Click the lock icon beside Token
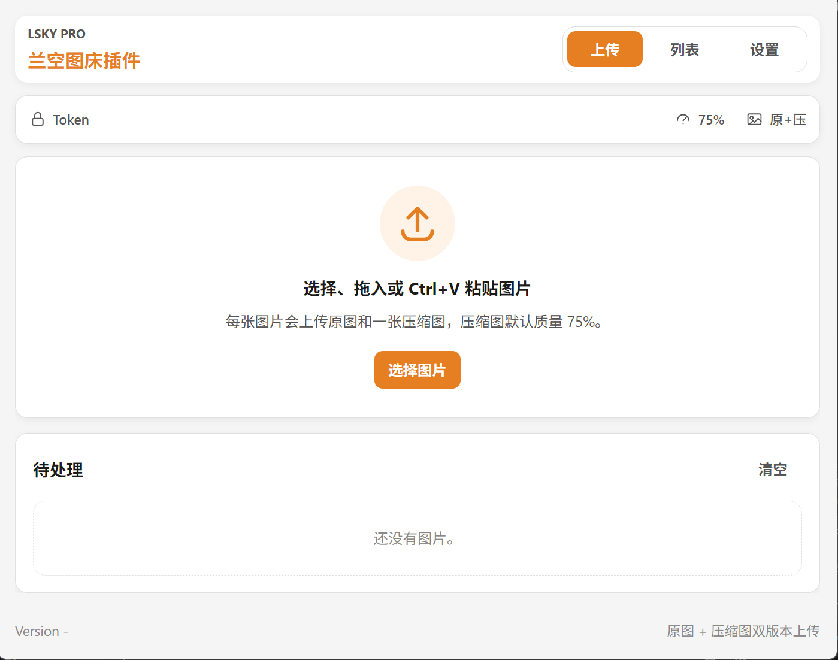 [38, 119]
